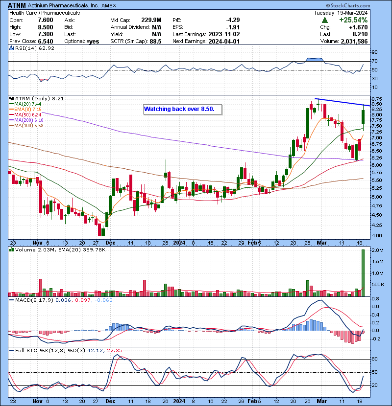
Task: Click the green up-triangle price change icon
Action: [x=324, y=20]
